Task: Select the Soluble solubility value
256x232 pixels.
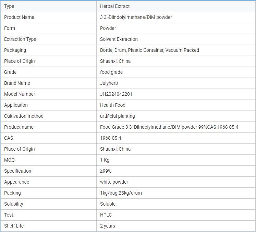Action: coord(108,204)
